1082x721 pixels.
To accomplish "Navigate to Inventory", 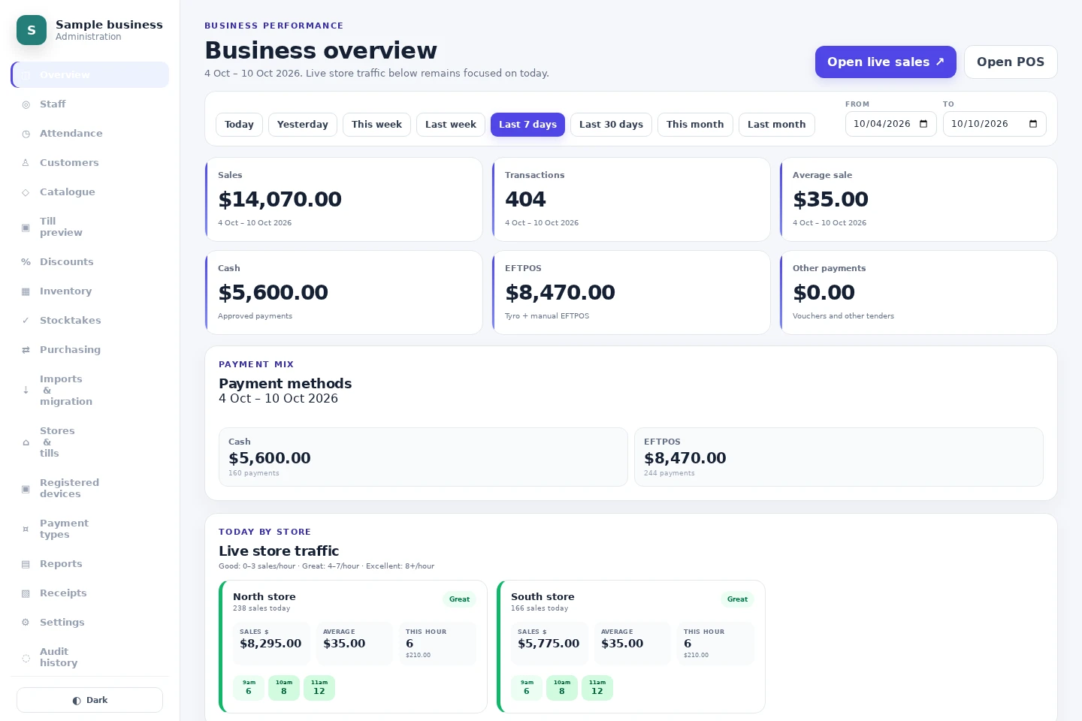I will click(x=89, y=291).
